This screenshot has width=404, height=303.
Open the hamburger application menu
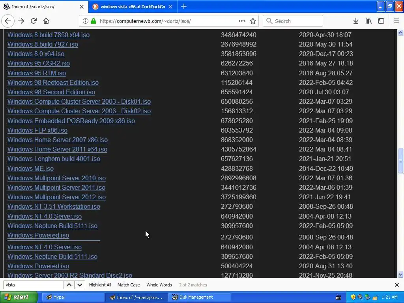397,21
